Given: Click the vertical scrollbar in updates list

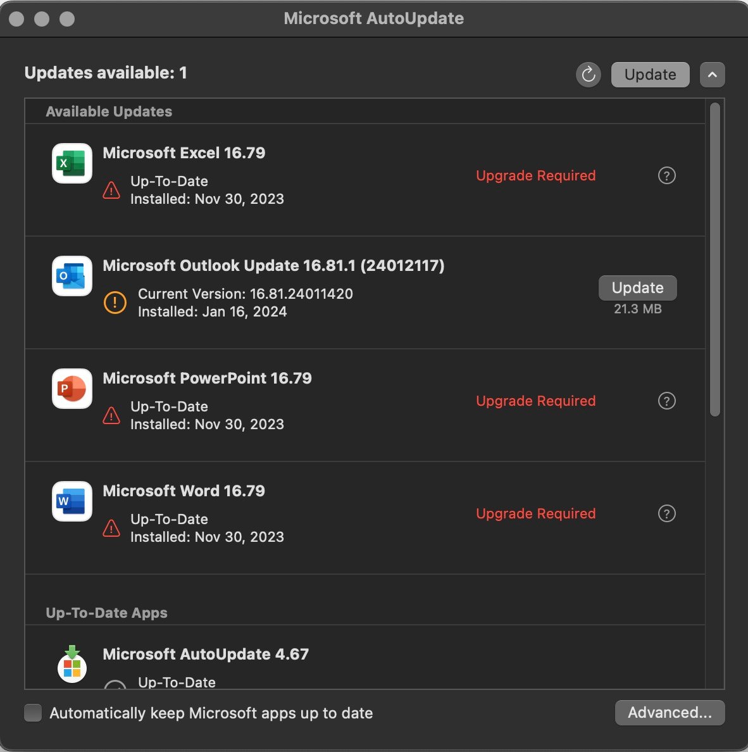Looking at the screenshot, I should 714,260.
